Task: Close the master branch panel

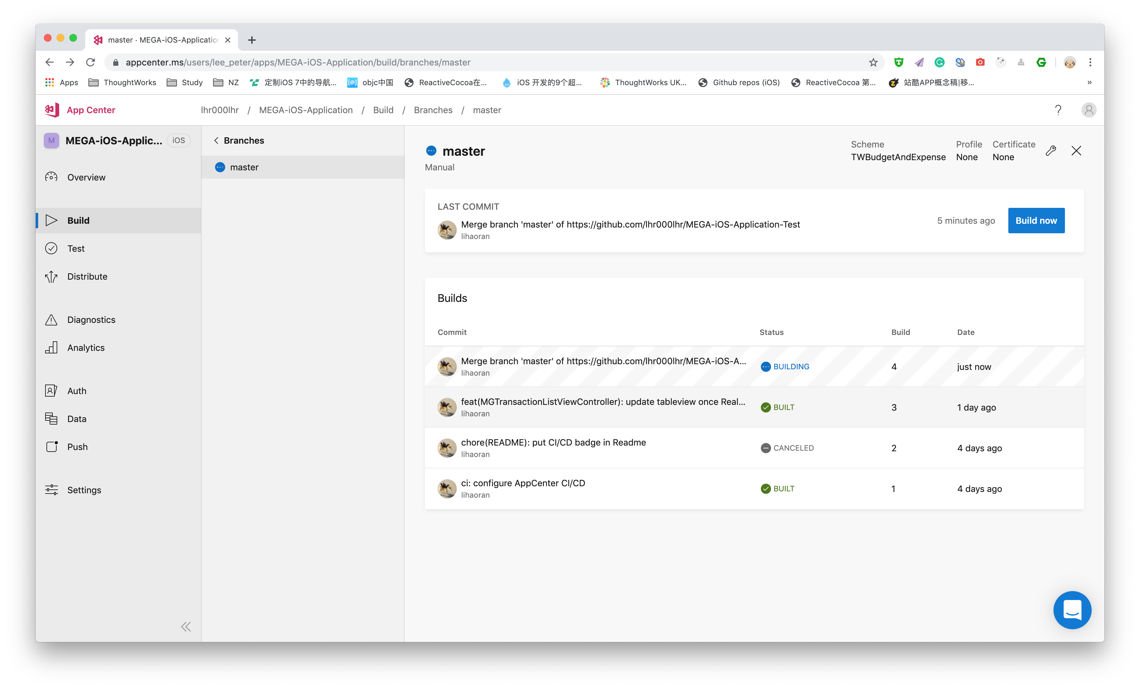Action: click(1076, 151)
